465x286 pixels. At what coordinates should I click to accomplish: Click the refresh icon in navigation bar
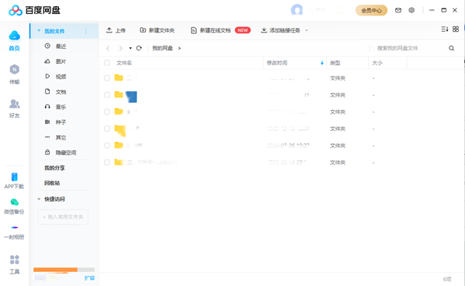coord(139,48)
